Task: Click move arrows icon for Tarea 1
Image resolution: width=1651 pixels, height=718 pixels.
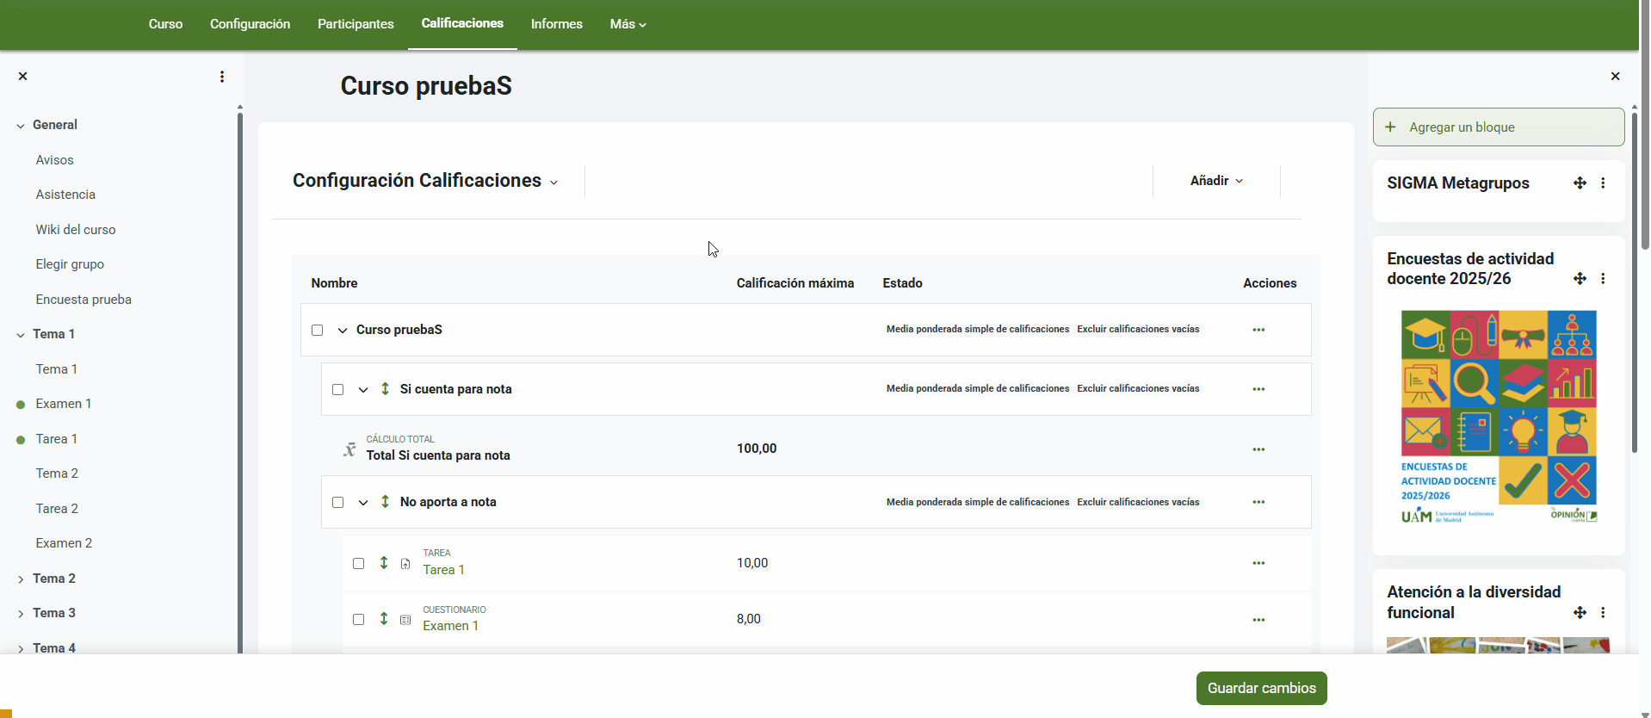Action: [x=384, y=563]
